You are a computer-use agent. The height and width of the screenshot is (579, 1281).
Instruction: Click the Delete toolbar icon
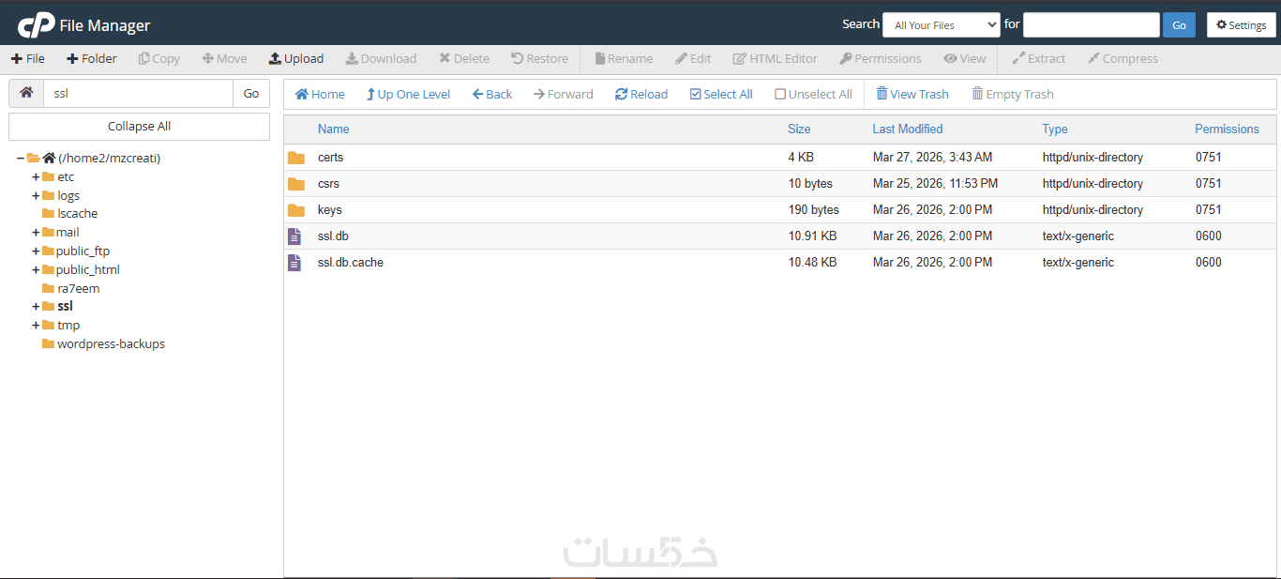445,58
